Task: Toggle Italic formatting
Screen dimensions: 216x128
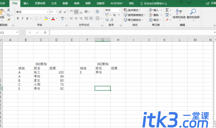Action: coord(22,18)
